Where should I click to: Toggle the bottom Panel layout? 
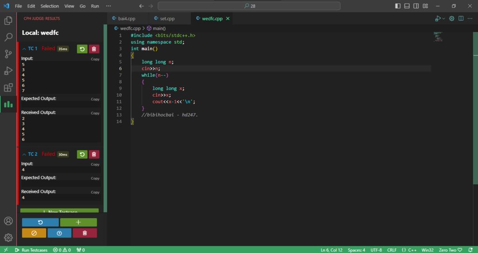point(407,6)
